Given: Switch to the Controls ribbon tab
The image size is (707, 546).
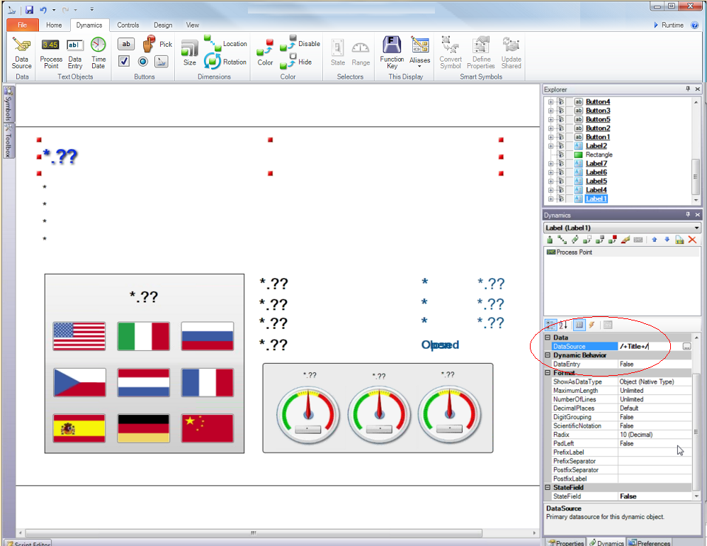Looking at the screenshot, I should [128, 25].
